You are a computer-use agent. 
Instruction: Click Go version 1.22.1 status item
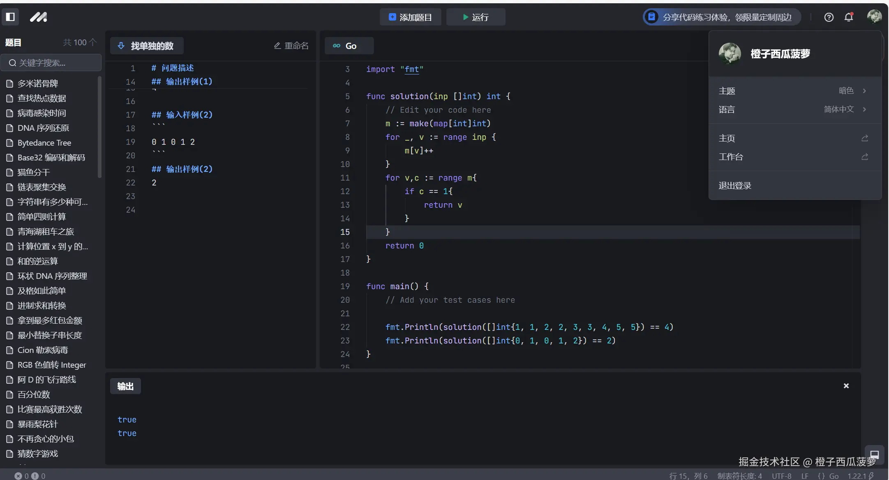tap(861, 476)
